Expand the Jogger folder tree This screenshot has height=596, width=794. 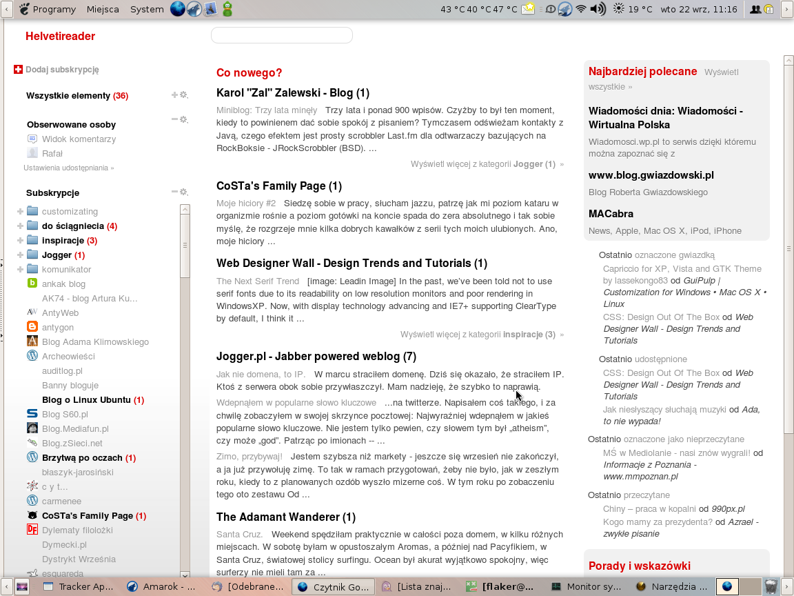(20, 255)
